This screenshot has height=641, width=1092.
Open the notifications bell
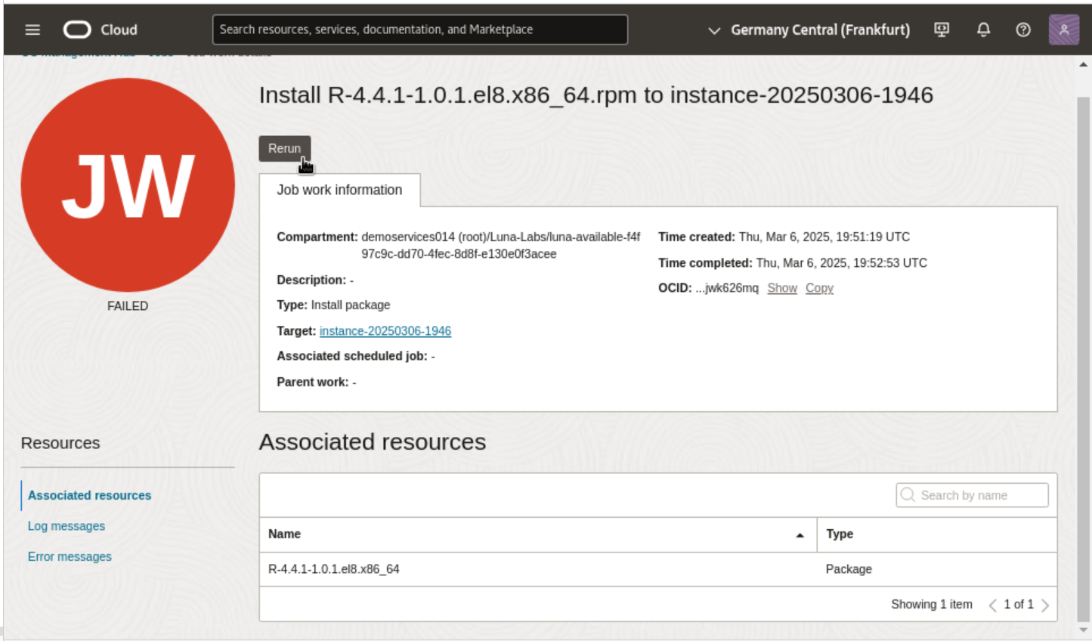click(983, 29)
